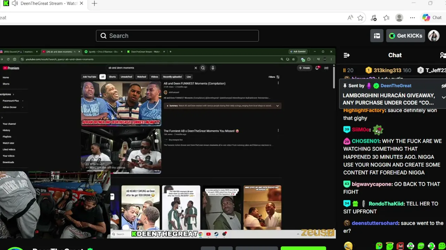The image size is (446, 250).
Task: Clear the YouTube search query
Action: coord(195,68)
